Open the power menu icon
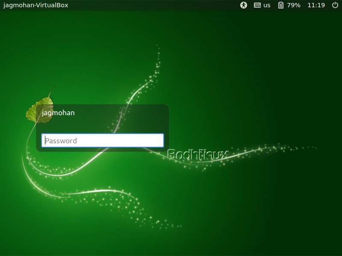 [335, 5]
